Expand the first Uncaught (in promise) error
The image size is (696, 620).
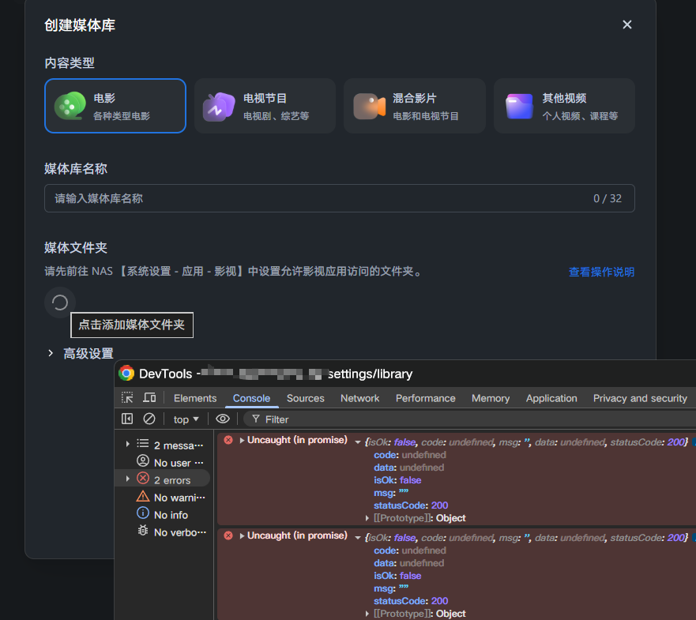(x=242, y=440)
